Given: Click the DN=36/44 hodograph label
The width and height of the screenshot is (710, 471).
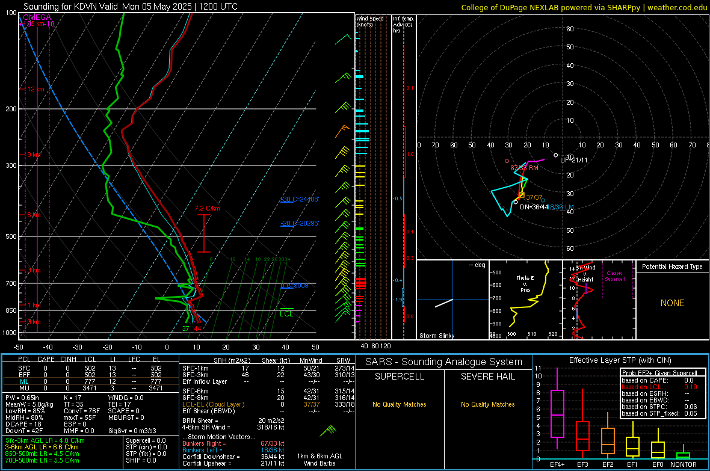Looking at the screenshot, I should pos(534,207).
